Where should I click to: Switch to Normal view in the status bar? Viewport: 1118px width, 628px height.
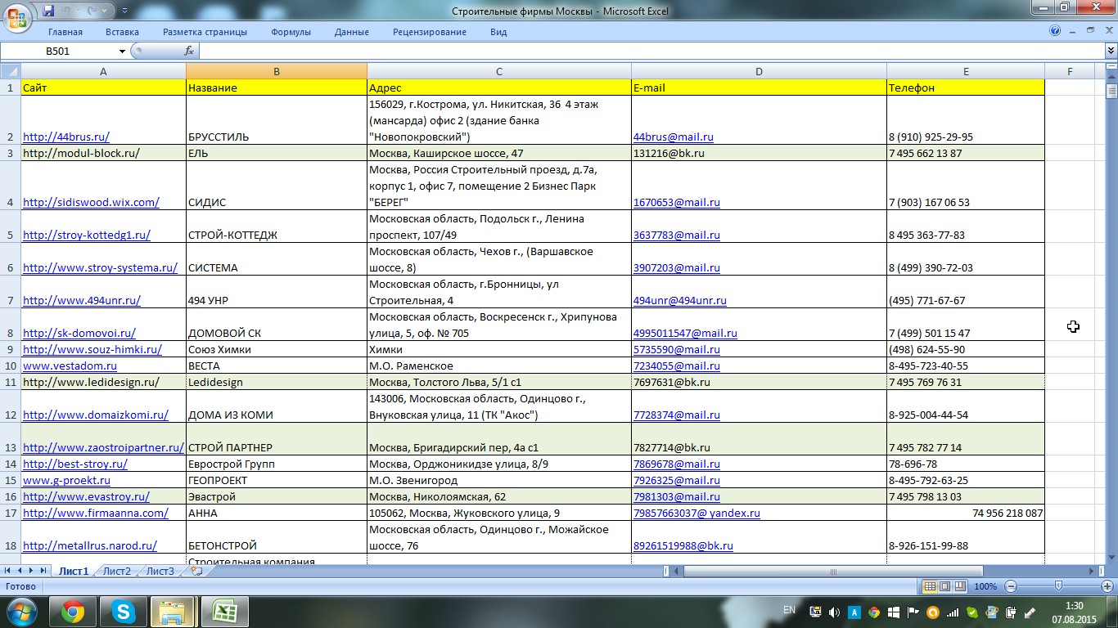click(x=930, y=586)
